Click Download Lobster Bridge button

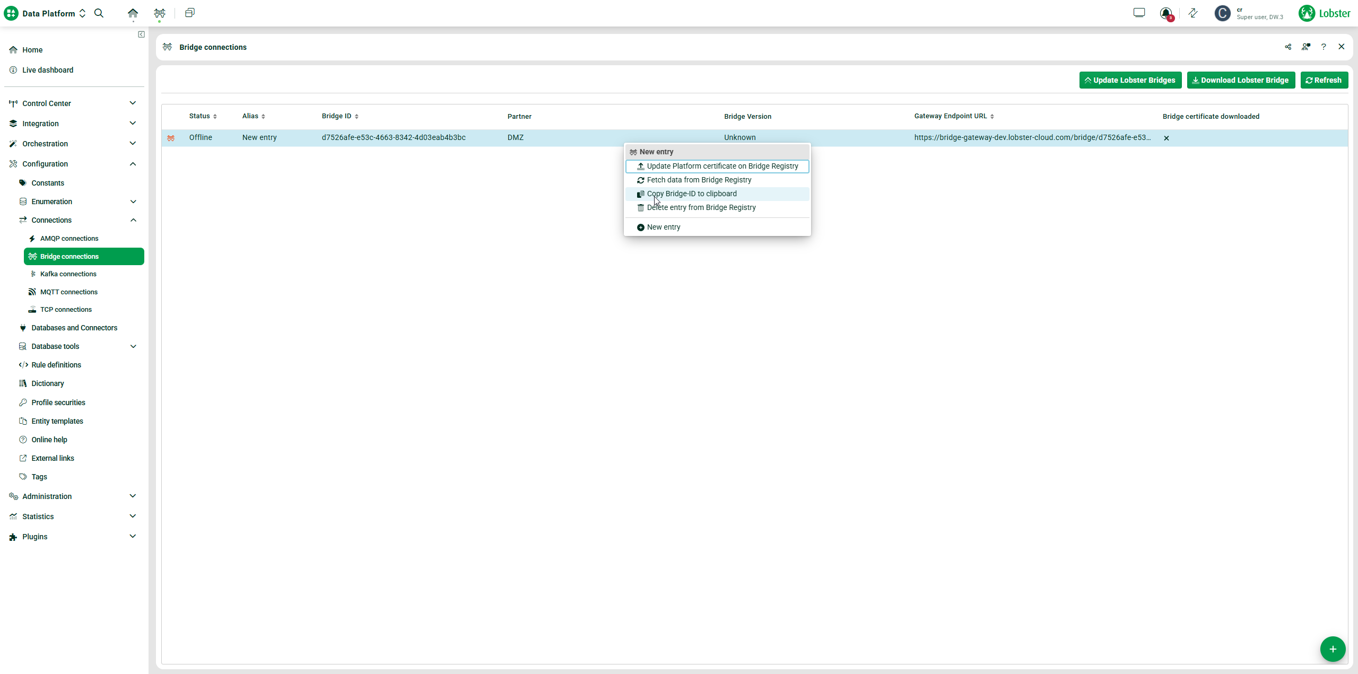pyautogui.click(x=1241, y=80)
